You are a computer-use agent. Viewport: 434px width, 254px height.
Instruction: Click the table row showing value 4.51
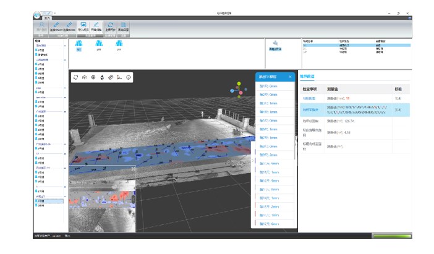355,132
